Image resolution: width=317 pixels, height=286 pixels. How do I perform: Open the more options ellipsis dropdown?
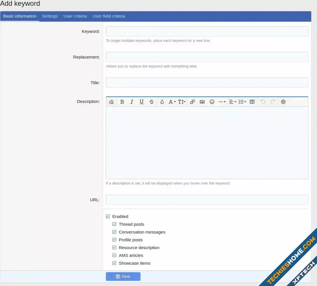(x=222, y=102)
